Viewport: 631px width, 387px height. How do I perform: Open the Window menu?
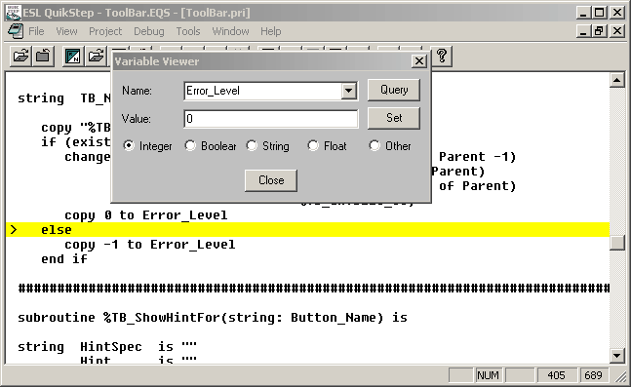[x=230, y=31]
